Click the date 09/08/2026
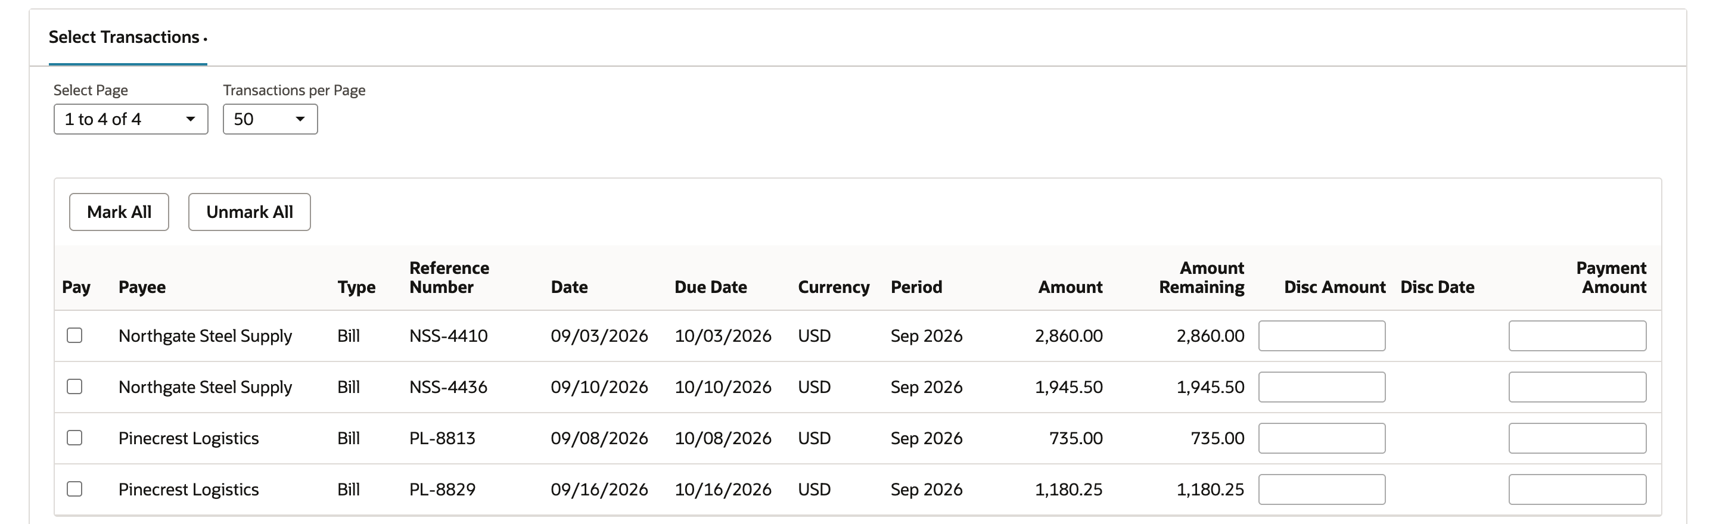 pos(599,438)
